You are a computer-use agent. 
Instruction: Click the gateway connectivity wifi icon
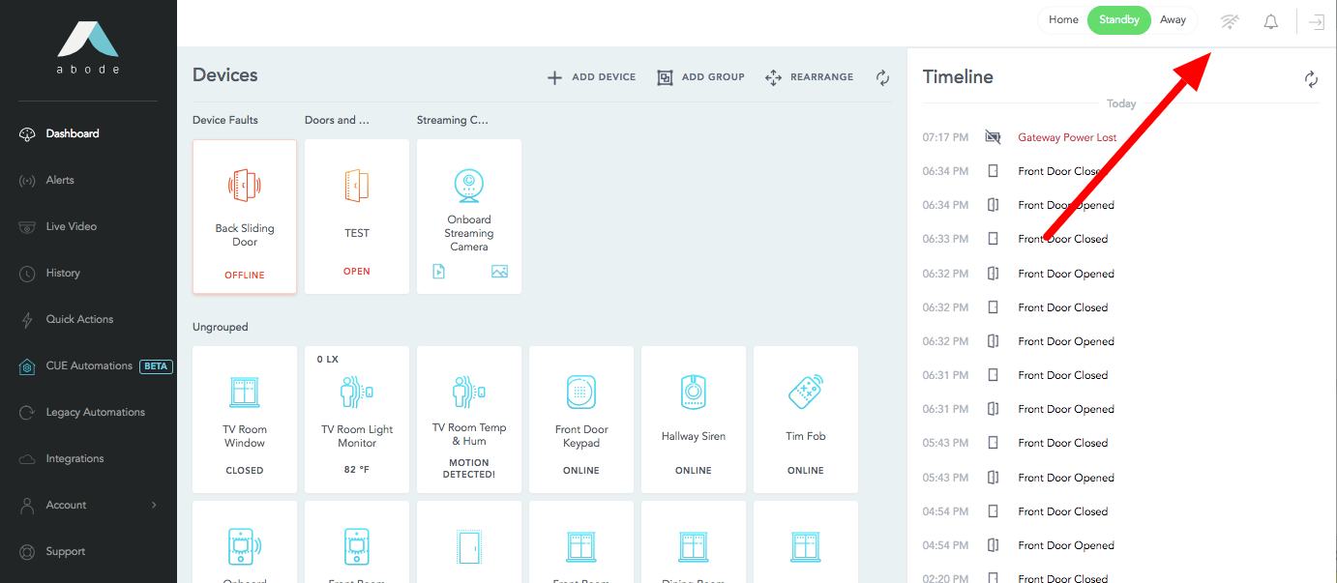pyautogui.click(x=1230, y=21)
